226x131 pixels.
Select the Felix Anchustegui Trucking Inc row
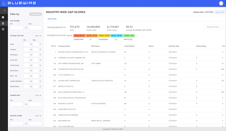tap(136, 98)
